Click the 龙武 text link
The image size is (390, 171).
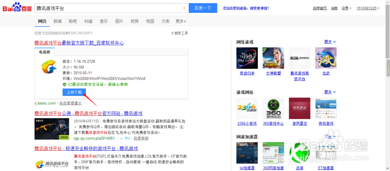326,73
